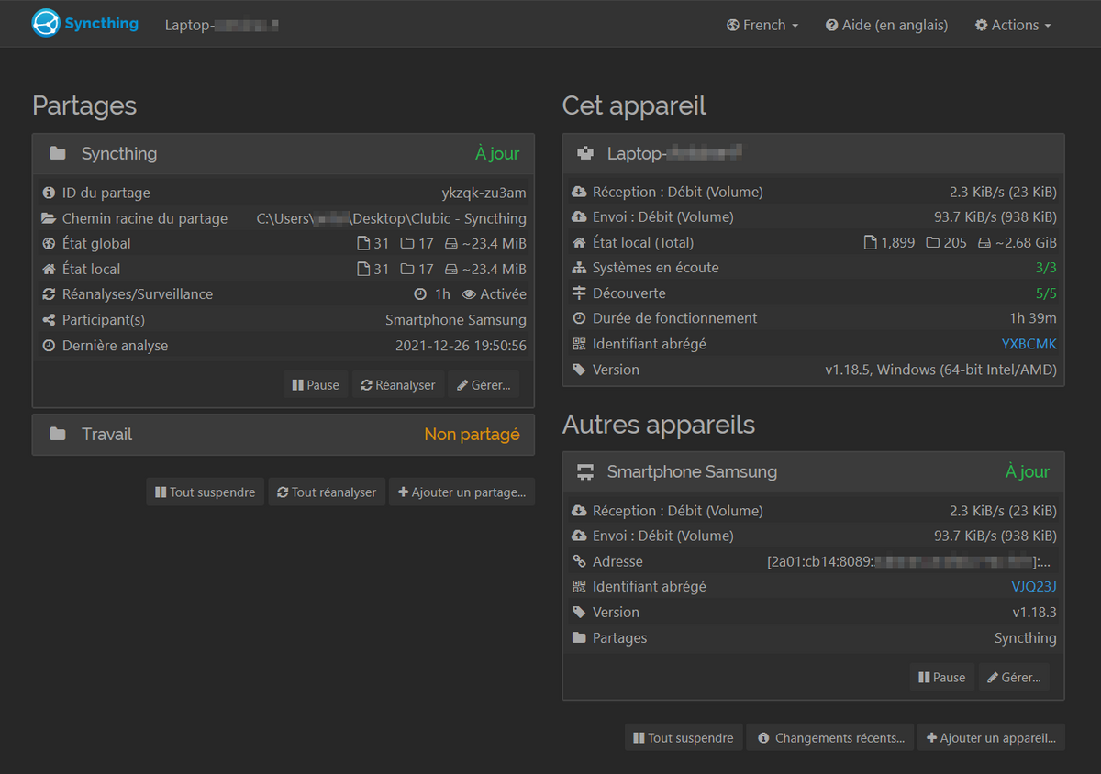Pause the Smartphone Samsung device
The width and height of the screenshot is (1101, 774).
pos(942,678)
